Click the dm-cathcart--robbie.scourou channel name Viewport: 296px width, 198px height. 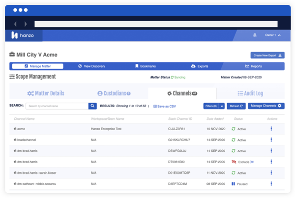[x=36, y=184]
